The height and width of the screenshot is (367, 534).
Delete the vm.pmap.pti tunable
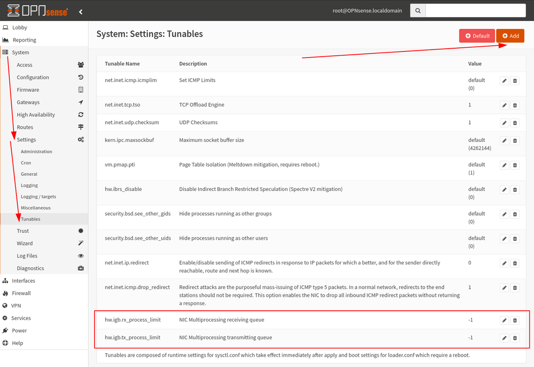515,165
